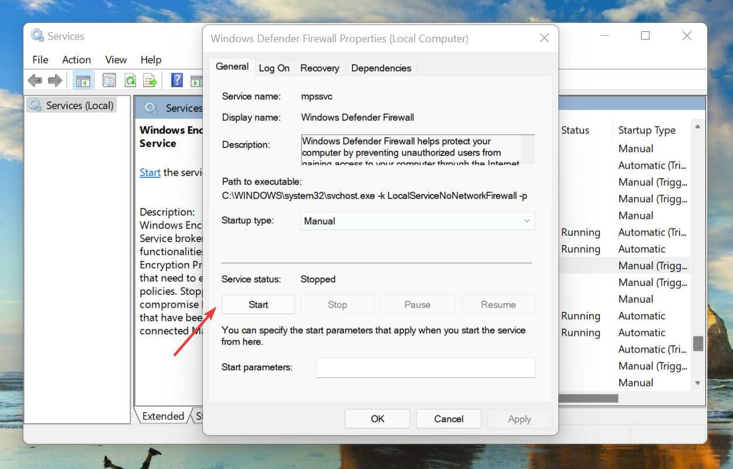Open the View menu
This screenshot has height=469, width=733.
(x=116, y=59)
